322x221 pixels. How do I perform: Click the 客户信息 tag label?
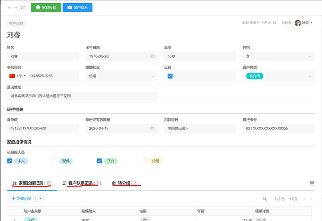(x=16, y=23)
